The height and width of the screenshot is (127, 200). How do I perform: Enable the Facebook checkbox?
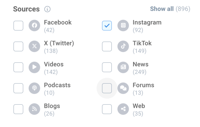18,26
